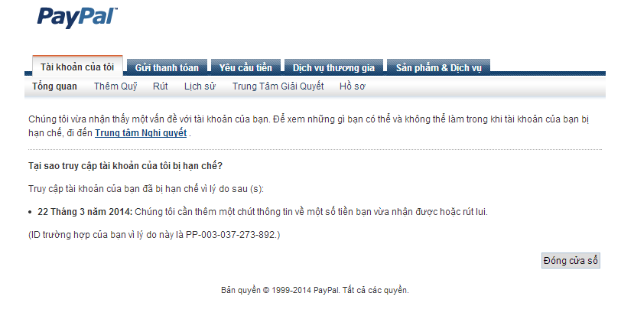634x316 pixels.
Task: Open Lịch sử in the submenu
Action: (x=200, y=86)
